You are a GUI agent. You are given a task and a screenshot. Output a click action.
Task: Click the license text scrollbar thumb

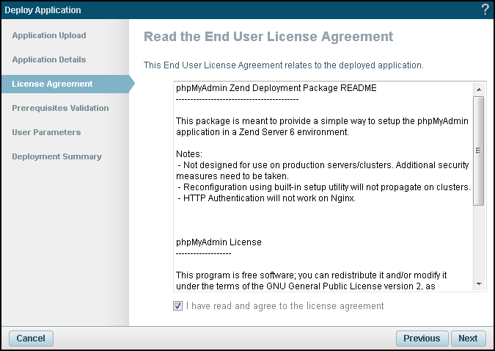[x=479, y=151]
